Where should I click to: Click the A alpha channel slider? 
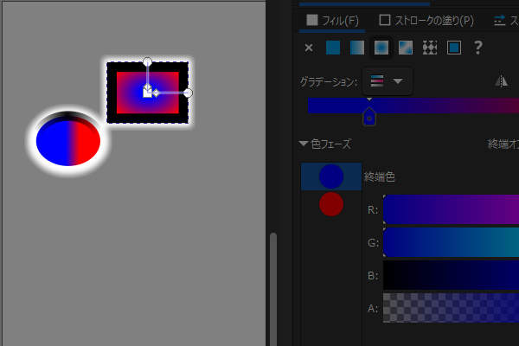pyautogui.click(x=451, y=308)
